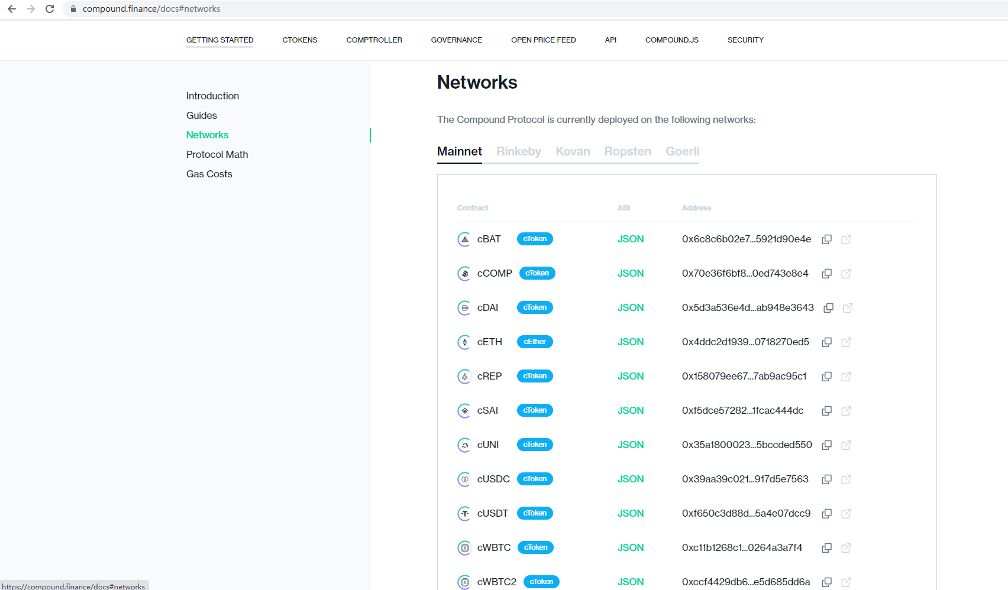Open the Security nav section

(x=745, y=40)
